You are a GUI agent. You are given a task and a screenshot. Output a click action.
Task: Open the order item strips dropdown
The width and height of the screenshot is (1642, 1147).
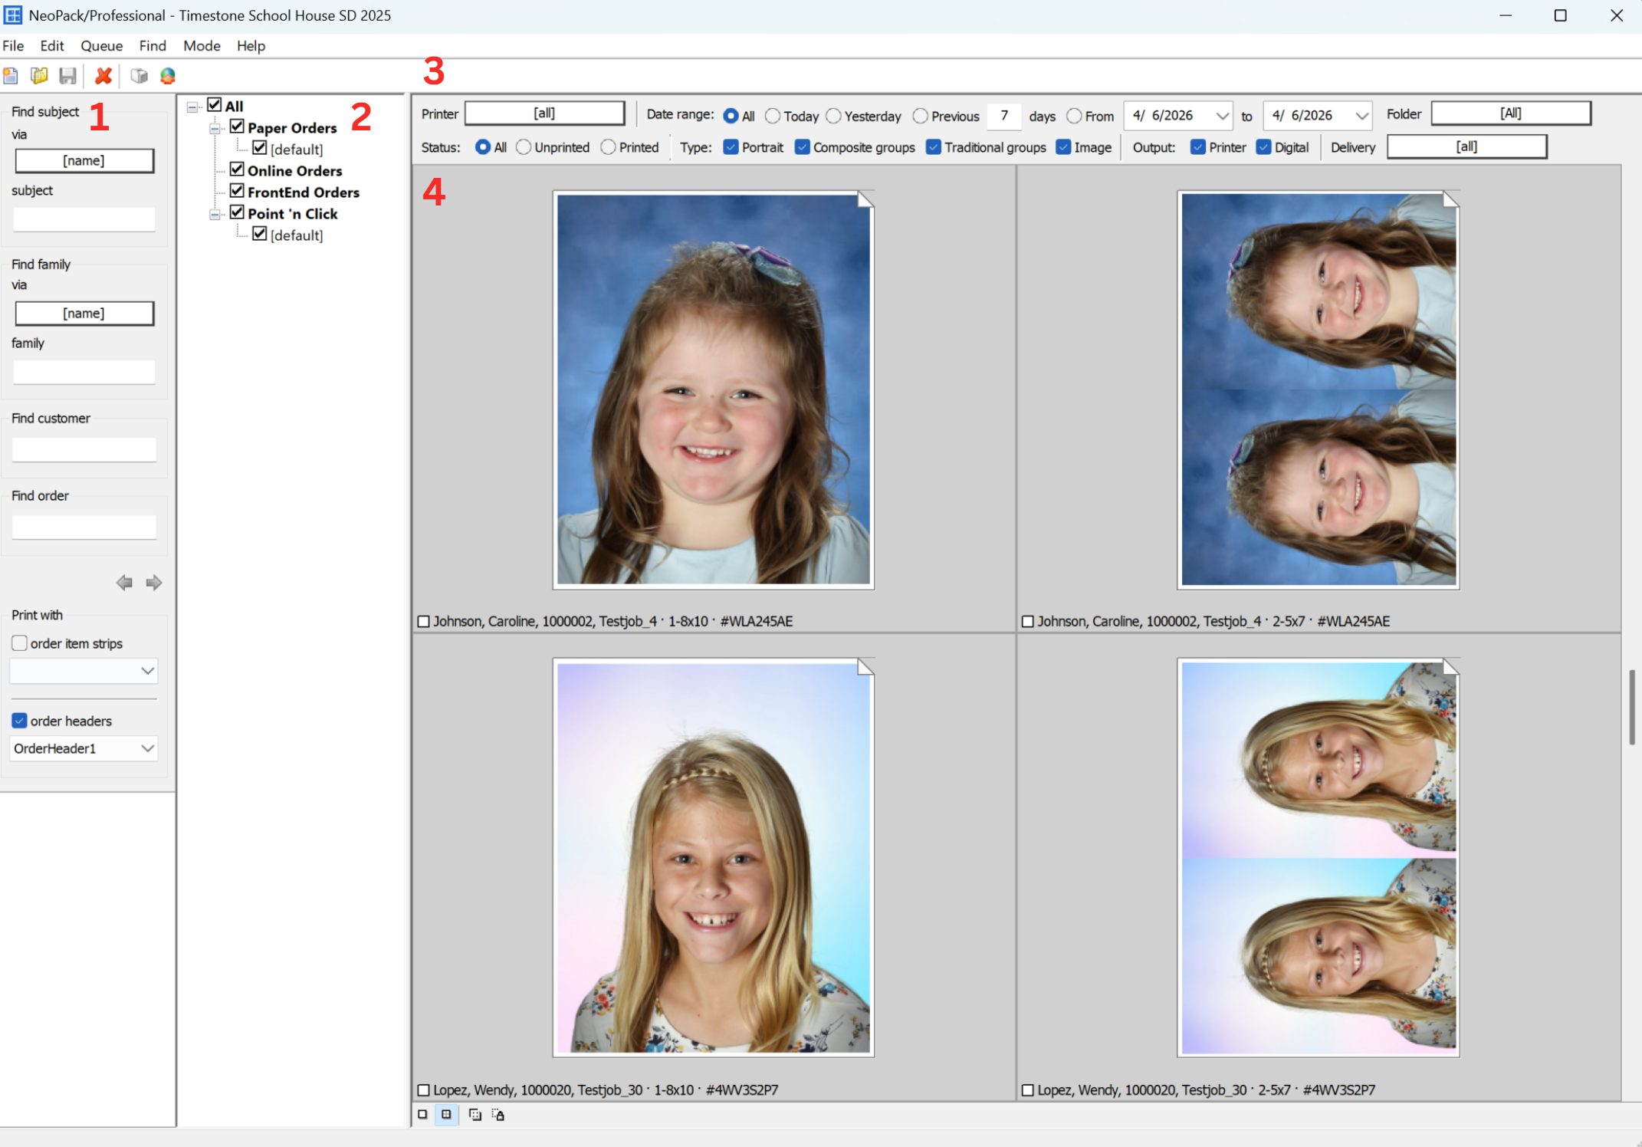pos(84,671)
